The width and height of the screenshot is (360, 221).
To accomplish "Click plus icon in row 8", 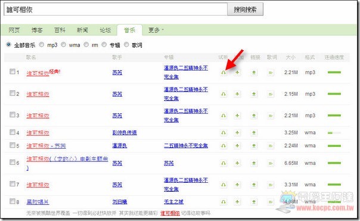I will point(237,202).
